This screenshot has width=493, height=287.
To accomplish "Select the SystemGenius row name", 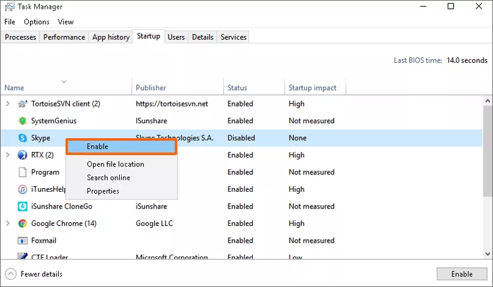I will [54, 121].
